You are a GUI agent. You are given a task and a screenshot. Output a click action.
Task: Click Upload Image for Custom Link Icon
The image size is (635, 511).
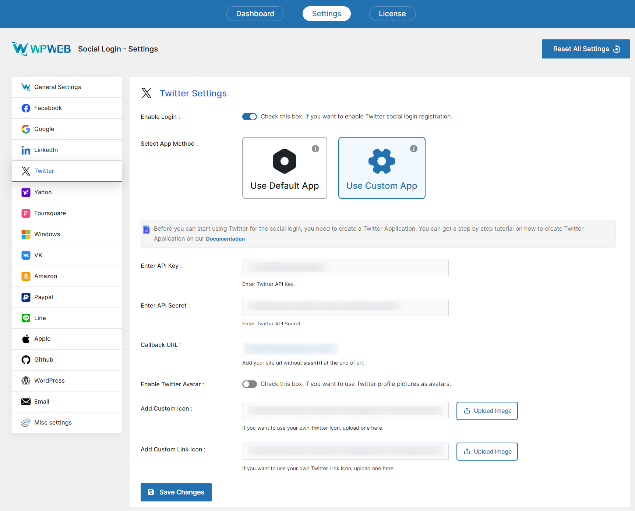click(x=487, y=451)
